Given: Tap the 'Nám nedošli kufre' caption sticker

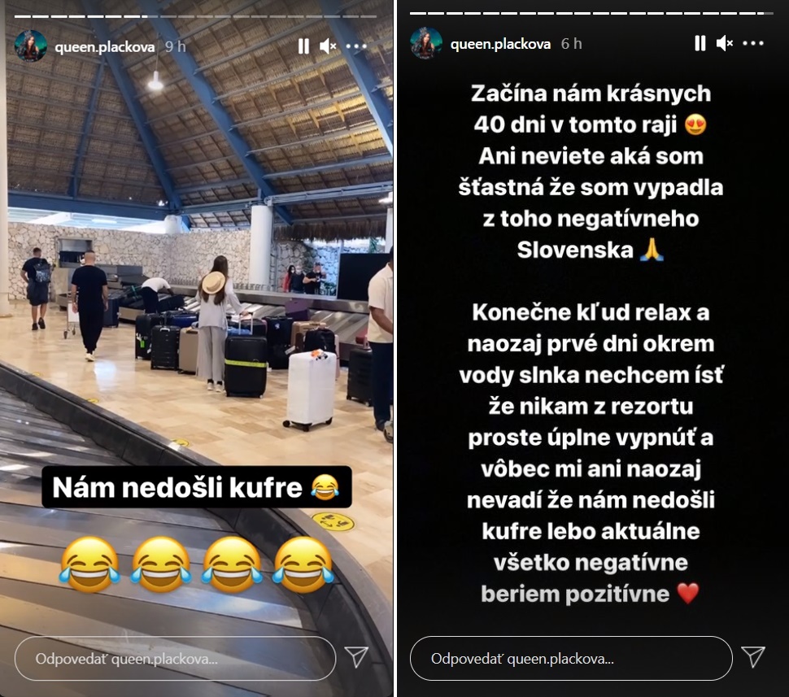Looking at the screenshot, I should pos(197,487).
